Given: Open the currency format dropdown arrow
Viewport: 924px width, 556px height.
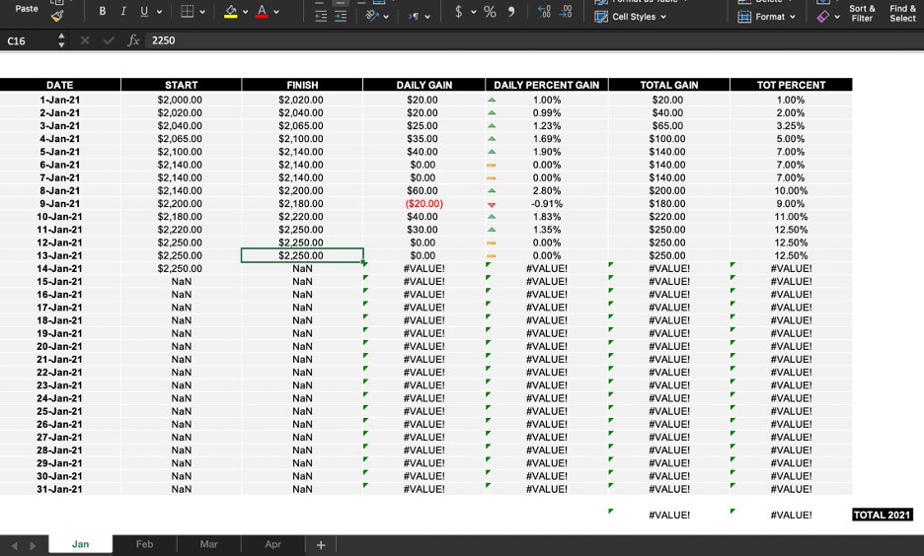Looking at the screenshot, I should [x=473, y=12].
